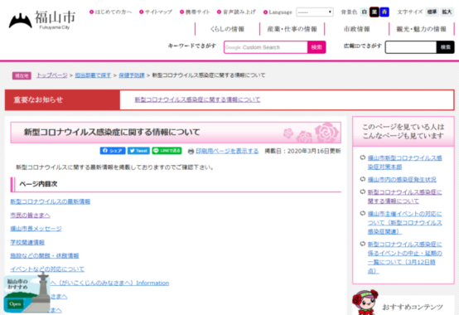459x315 pixels.
Task: Select black background color option
Action: 374,12
